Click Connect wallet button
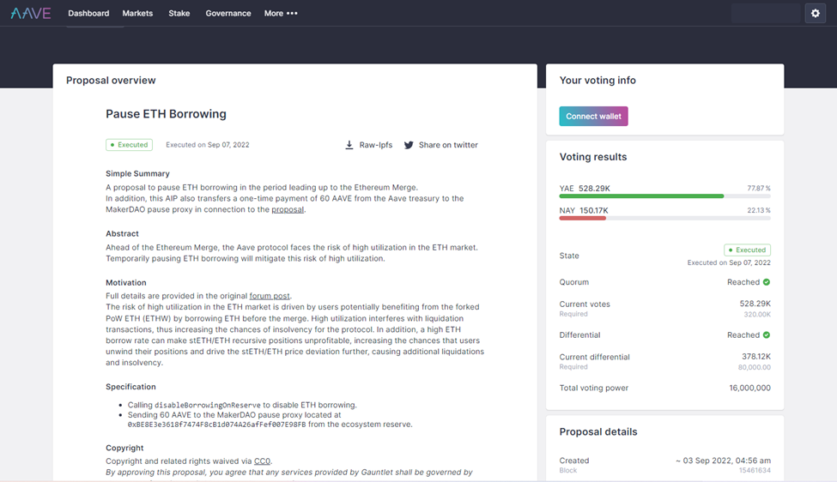 click(593, 117)
